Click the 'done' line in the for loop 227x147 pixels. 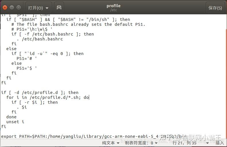(11, 117)
